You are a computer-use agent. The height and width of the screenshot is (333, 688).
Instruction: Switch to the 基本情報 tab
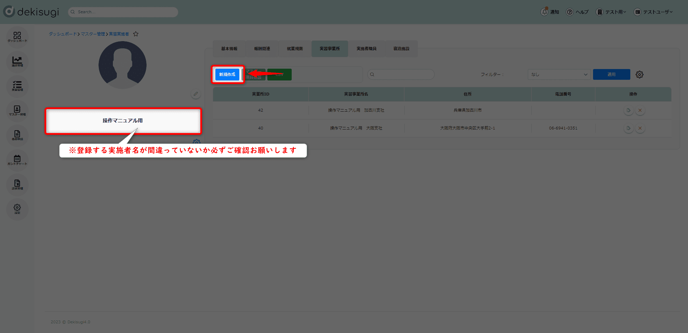click(229, 49)
